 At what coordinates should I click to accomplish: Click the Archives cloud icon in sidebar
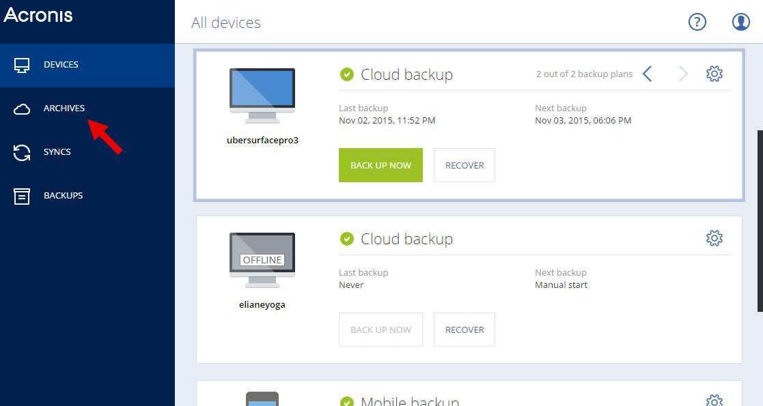click(22, 109)
